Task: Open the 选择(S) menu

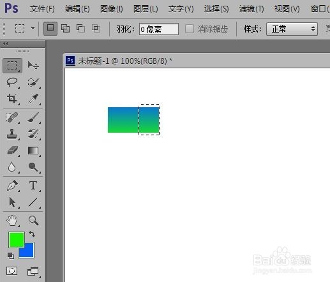Action: tap(216, 9)
